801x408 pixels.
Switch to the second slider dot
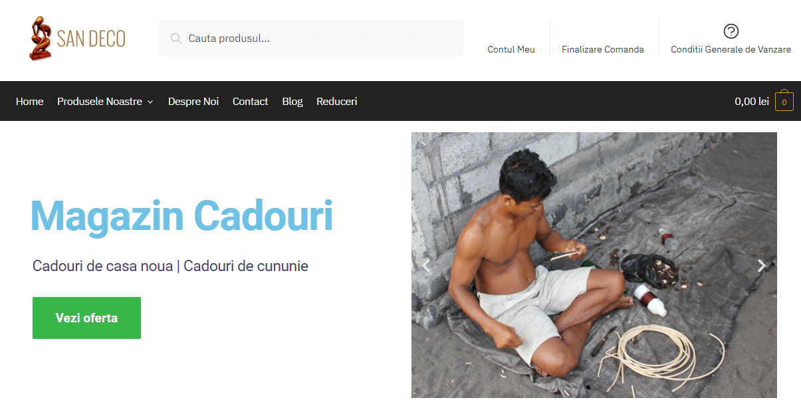click(x=600, y=387)
